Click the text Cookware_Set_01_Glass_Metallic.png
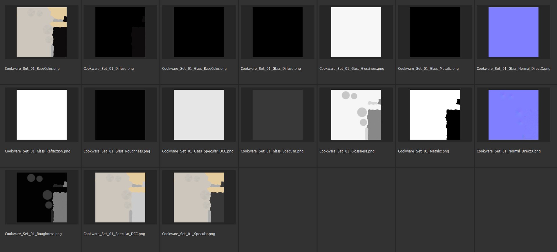The width and height of the screenshot is (557, 252). click(428, 69)
